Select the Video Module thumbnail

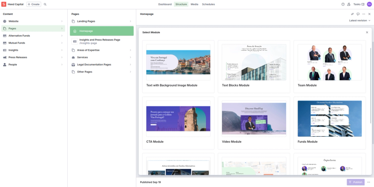tap(254, 119)
